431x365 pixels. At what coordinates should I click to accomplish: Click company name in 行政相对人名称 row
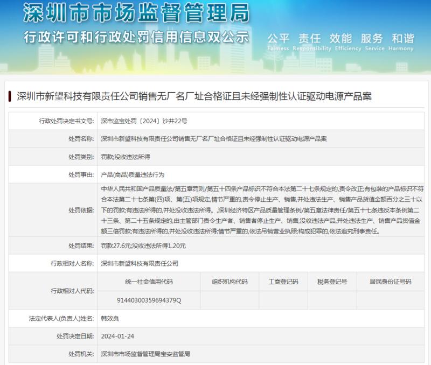[140, 263]
